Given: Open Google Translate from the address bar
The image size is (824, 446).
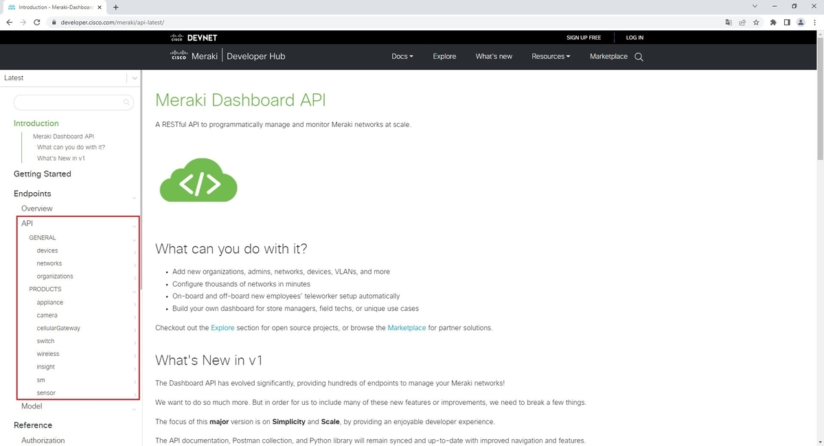Looking at the screenshot, I should pos(729,22).
